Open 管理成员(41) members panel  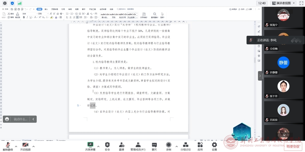(x=138, y=146)
